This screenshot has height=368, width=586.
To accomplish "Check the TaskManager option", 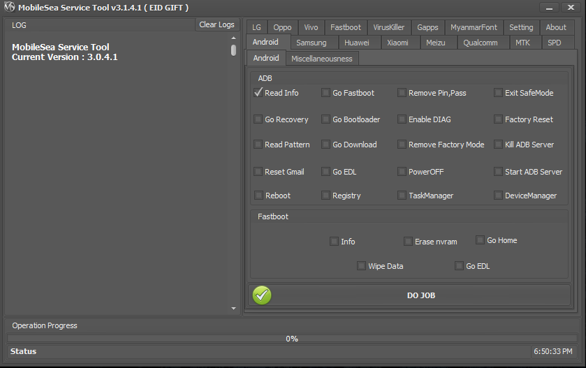I will pos(402,196).
